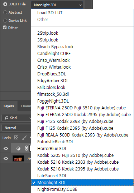Hide the adjustment layer with eye icon
Screen dimensions: 134x193
click(6, 148)
